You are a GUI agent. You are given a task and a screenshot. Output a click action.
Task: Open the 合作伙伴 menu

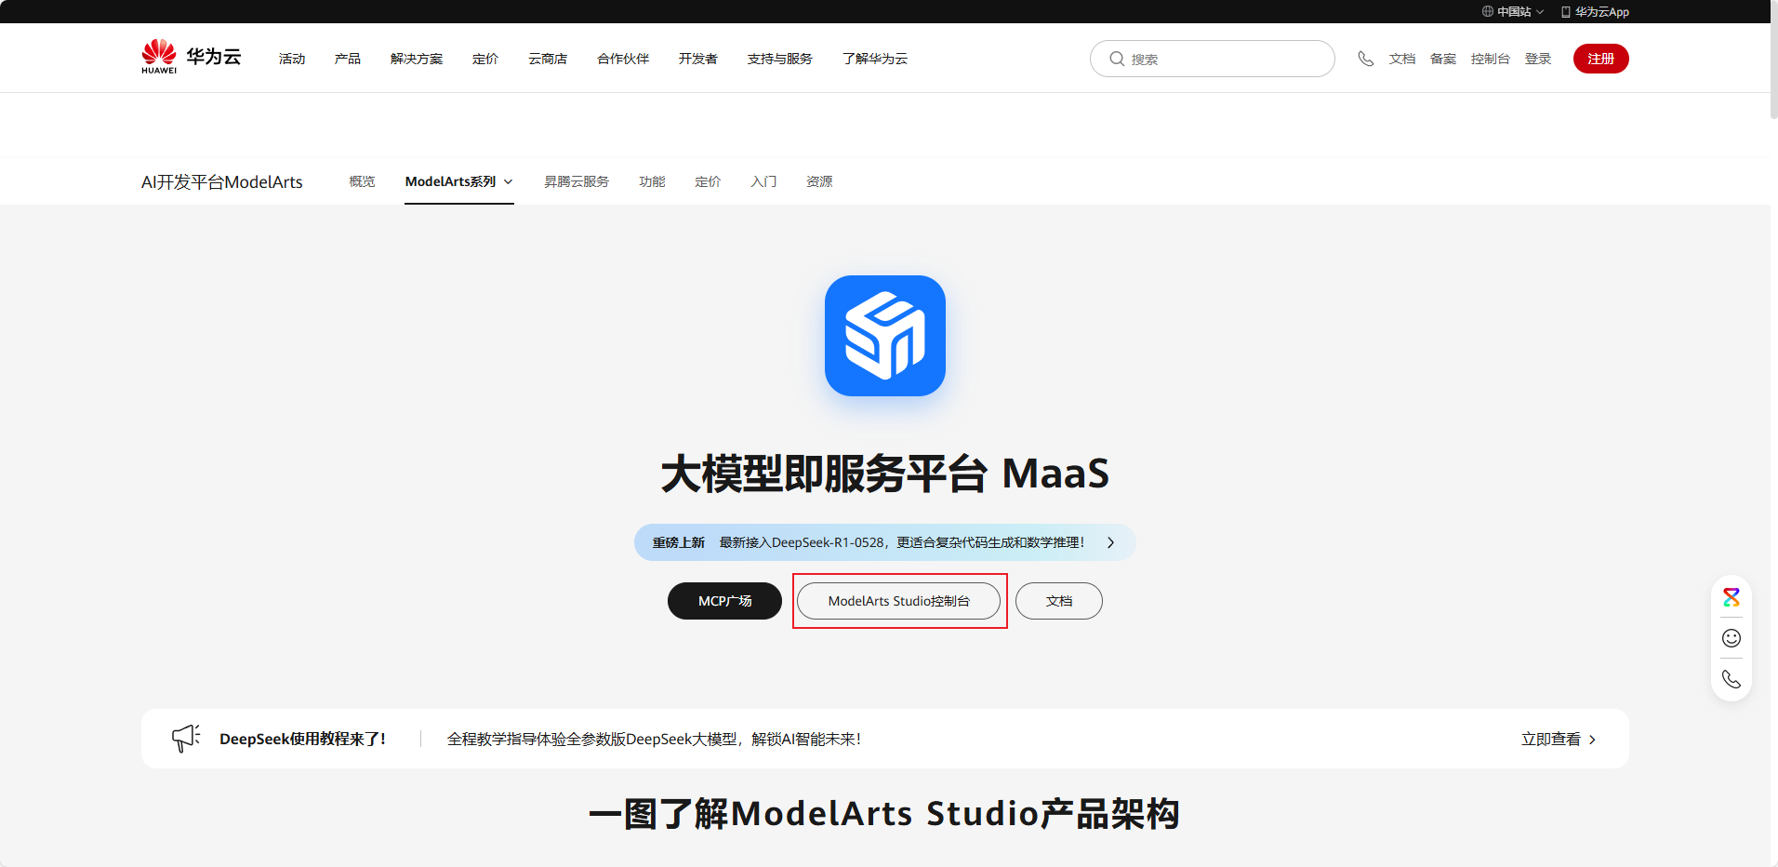(623, 59)
